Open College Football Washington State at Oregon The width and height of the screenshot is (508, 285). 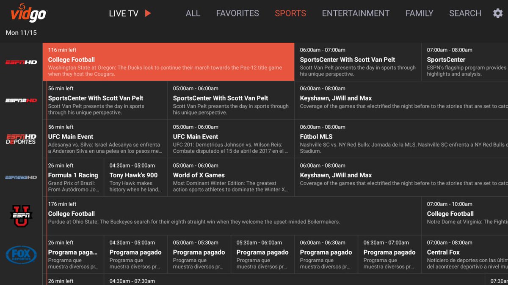tap(168, 62)
